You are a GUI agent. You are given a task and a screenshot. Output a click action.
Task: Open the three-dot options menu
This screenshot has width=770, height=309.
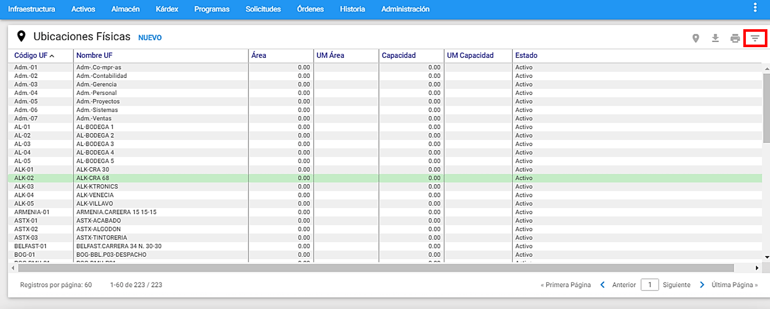coord(755,7)
